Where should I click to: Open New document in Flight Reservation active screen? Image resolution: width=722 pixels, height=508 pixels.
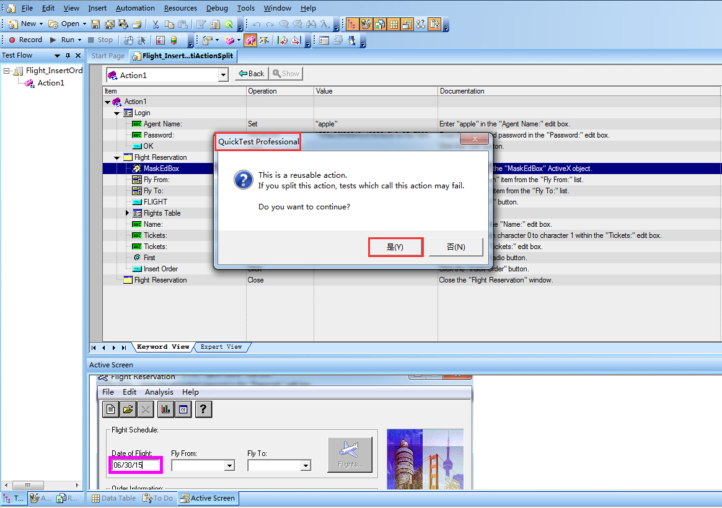click(x=110, y=409)
